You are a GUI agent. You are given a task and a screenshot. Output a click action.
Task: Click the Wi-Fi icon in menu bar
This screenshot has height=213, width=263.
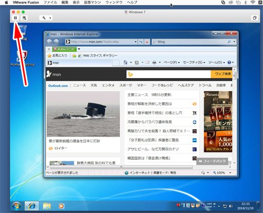click(x=252, y=3)
